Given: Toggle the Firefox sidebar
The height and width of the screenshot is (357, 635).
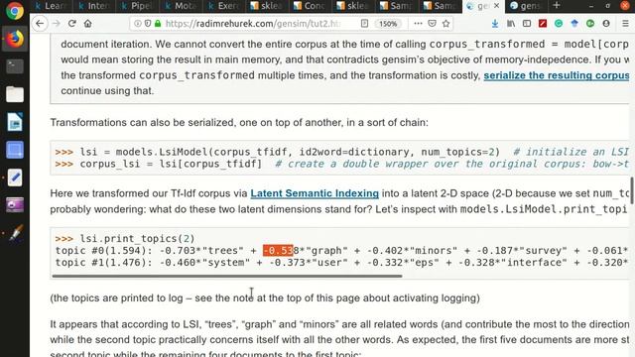Looking at the screenshot, I should point(527,24).
